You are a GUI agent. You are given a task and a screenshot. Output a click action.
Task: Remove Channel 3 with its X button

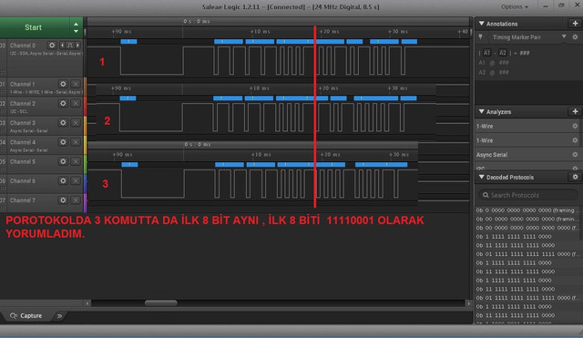(76, 123)
